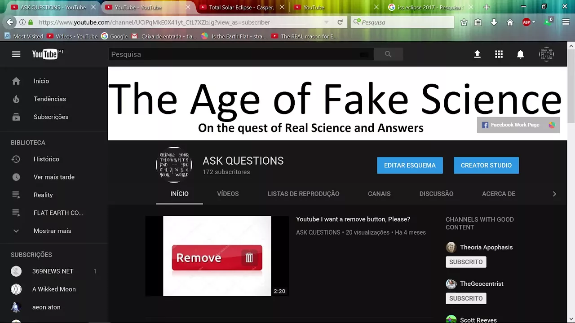Show site info icon in address bar

click(x=22, y=22)
